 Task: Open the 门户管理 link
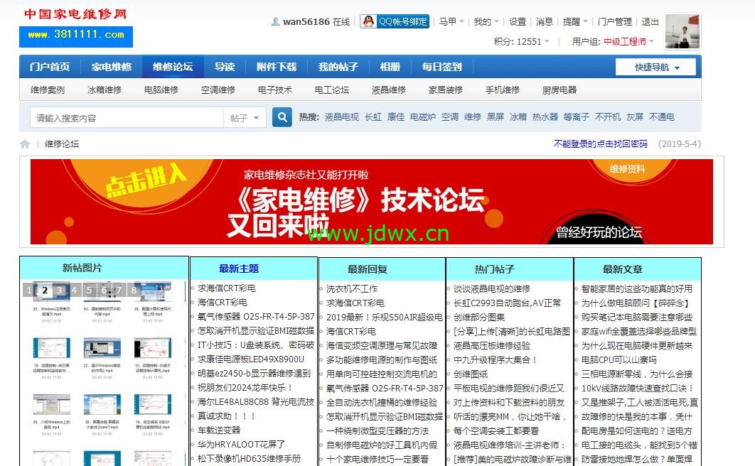point(615,21)
